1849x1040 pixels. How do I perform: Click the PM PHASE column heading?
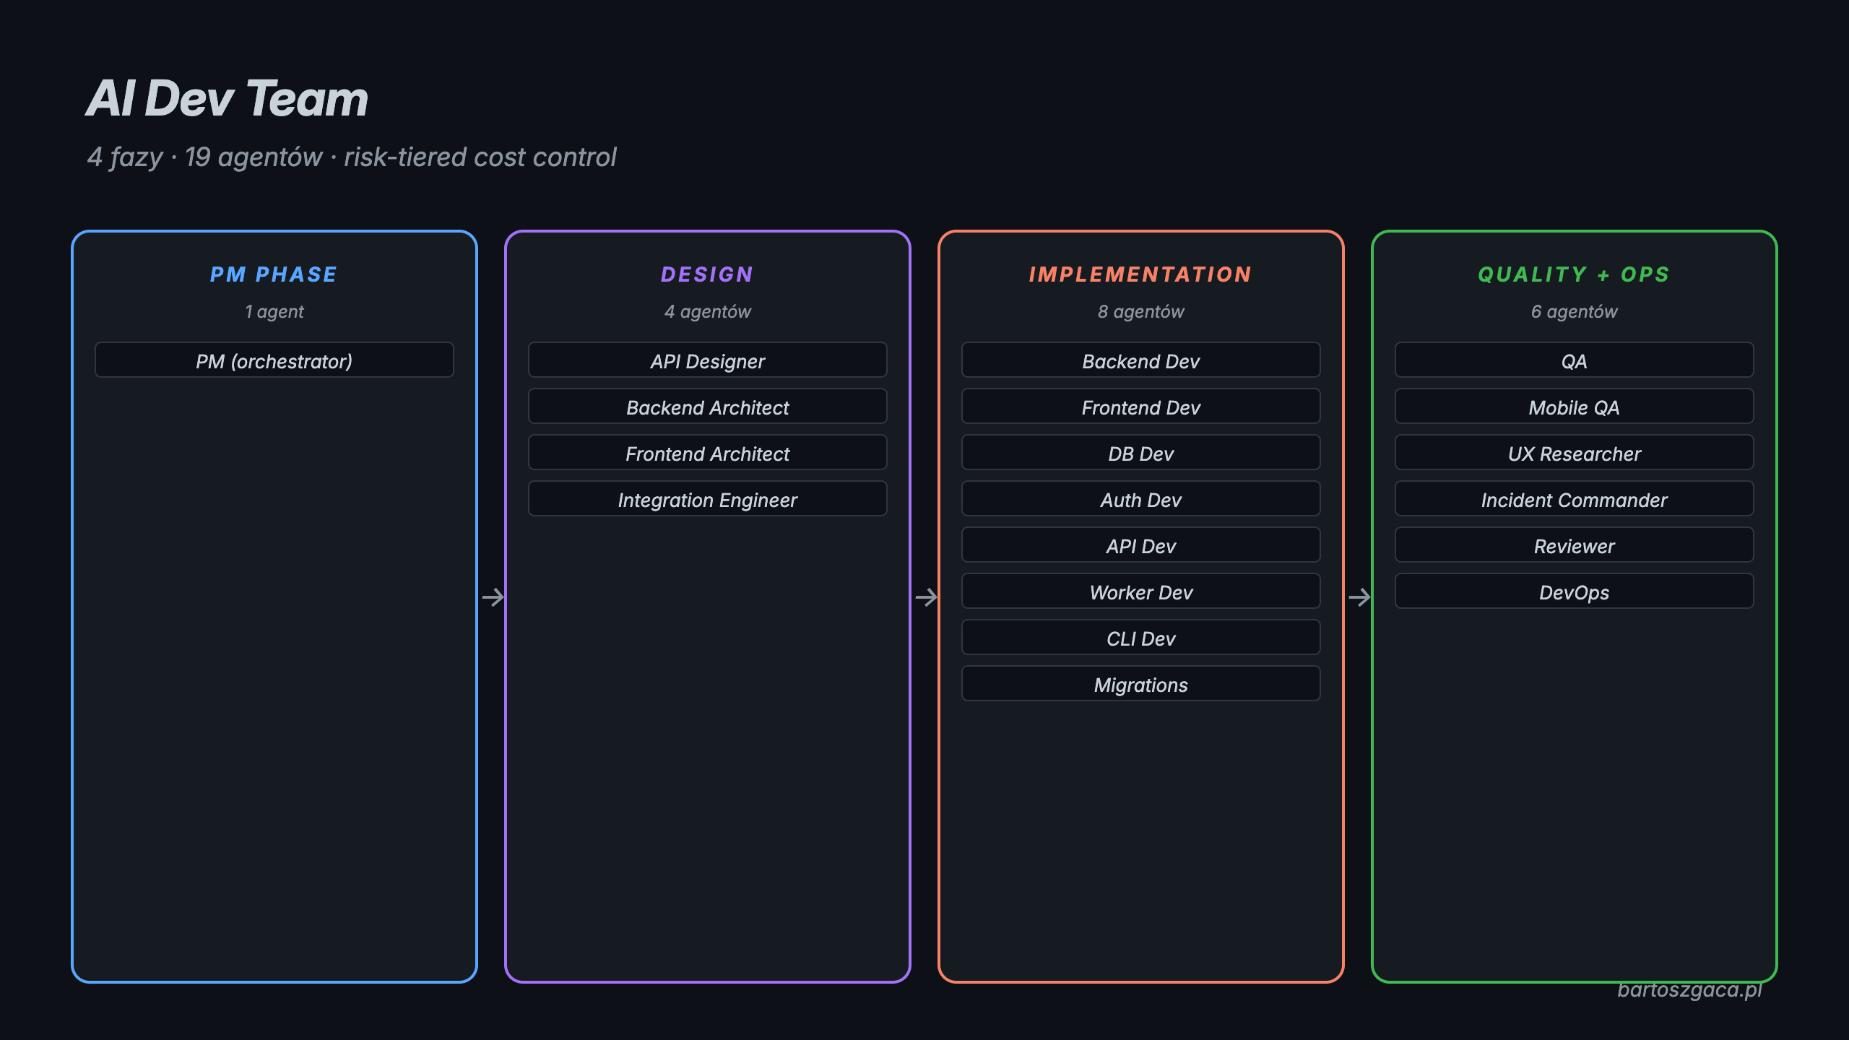click(274, 274)
